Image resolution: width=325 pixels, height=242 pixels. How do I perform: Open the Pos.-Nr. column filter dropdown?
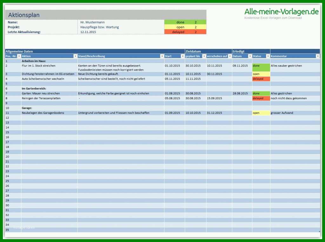19,56
